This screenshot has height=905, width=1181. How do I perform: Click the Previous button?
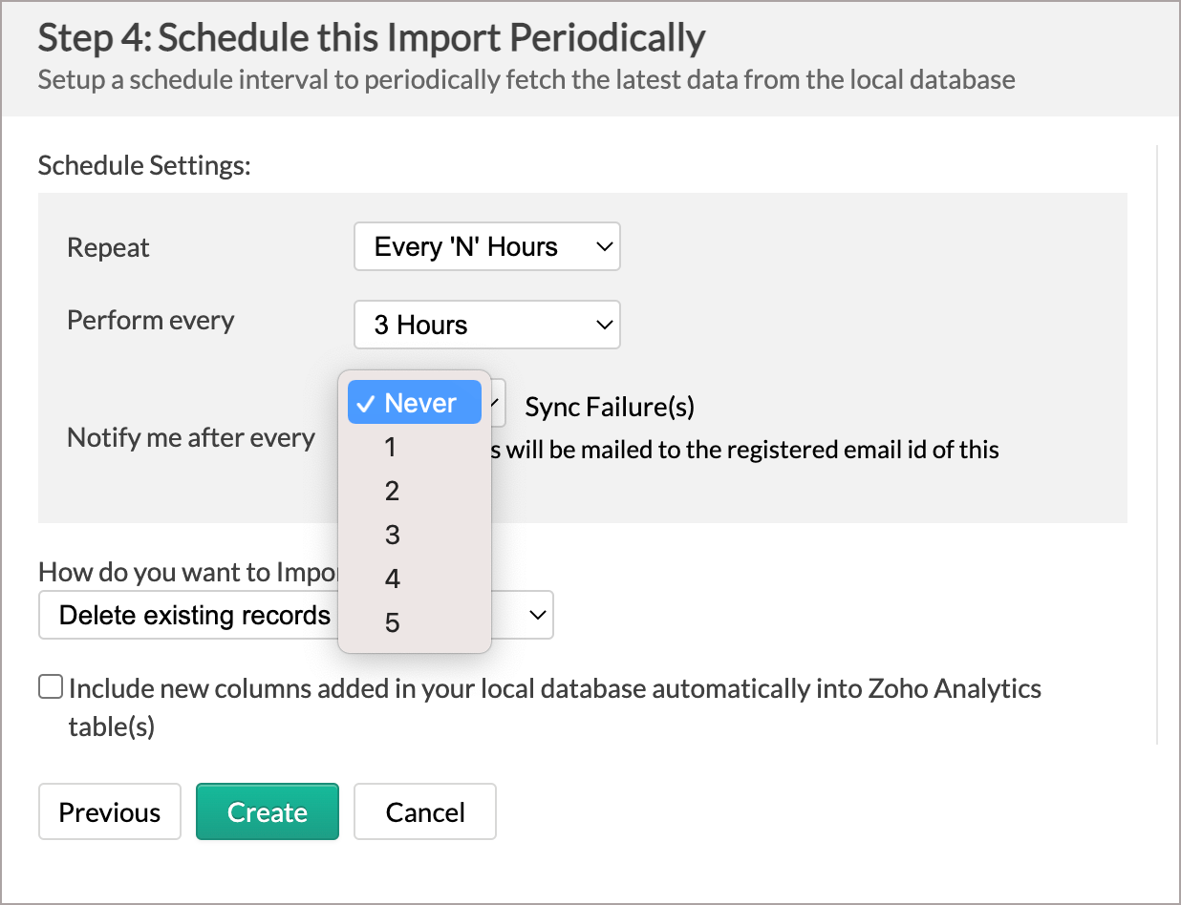click(x=110, y=812)
